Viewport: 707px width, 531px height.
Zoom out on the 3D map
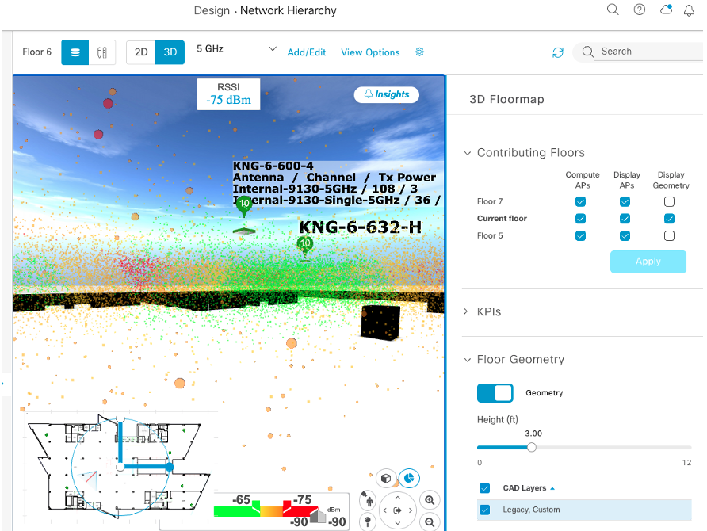[x=430, y=522]
